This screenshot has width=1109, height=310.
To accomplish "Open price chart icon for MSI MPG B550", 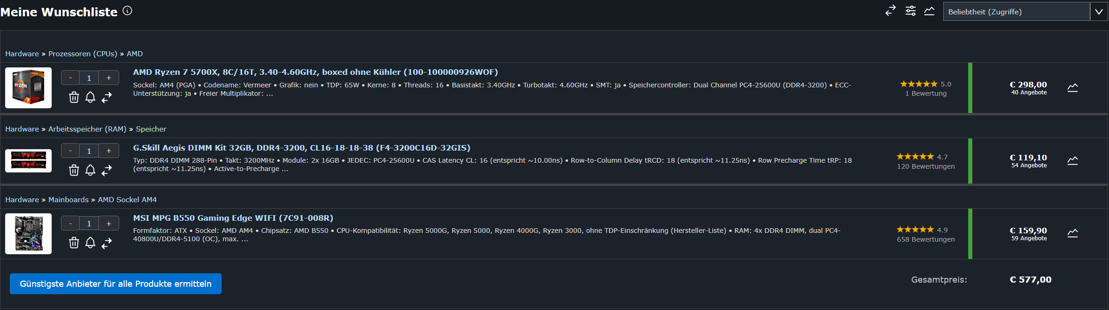I will 1073,233.
